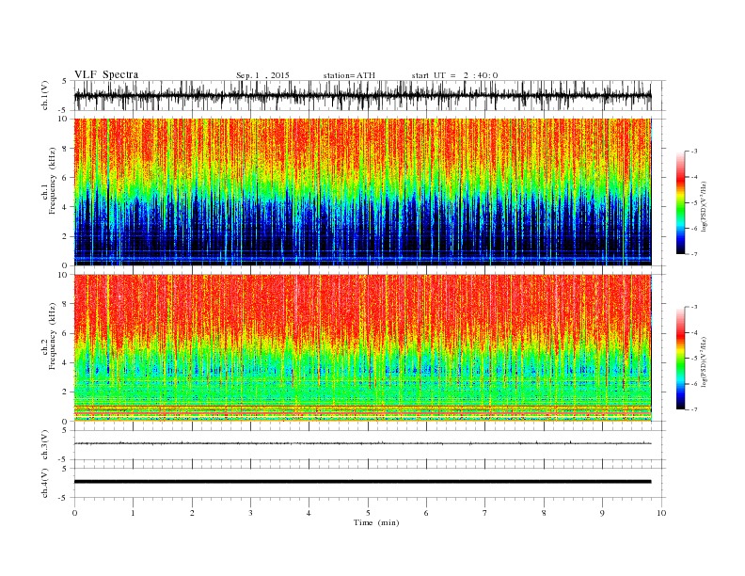
Task: Click the '10' frequency tick of ch.1 spectrogram
Action: tap(64, 119)
